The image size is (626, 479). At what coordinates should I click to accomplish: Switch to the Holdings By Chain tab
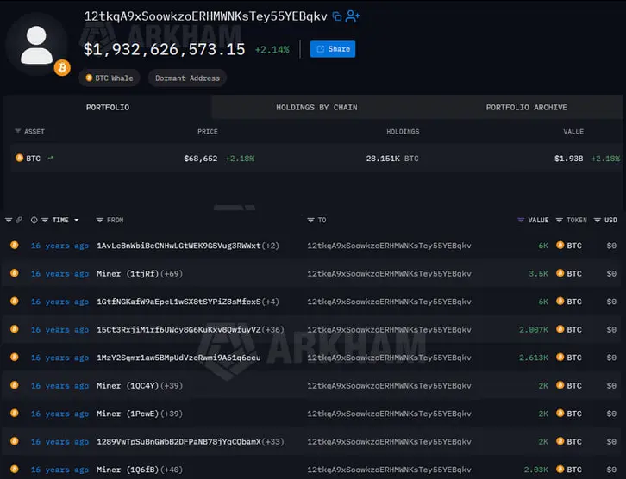(316, 108)
